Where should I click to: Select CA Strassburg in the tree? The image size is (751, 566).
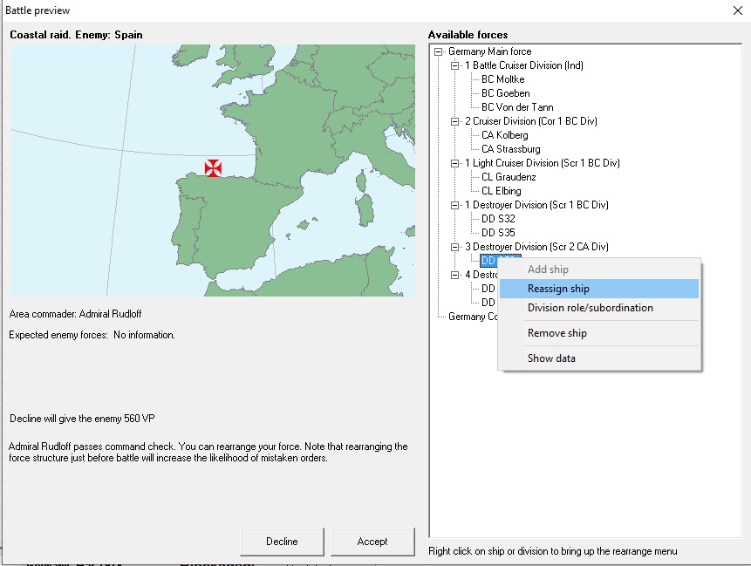(510, 149)
